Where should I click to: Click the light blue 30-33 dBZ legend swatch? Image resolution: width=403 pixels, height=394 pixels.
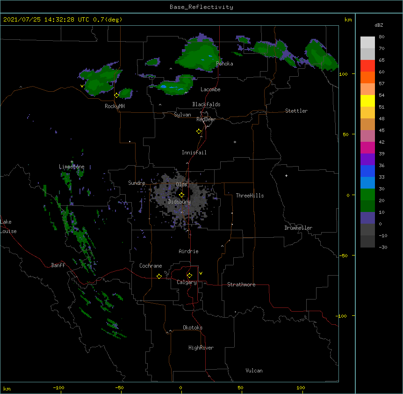(367, 183)
